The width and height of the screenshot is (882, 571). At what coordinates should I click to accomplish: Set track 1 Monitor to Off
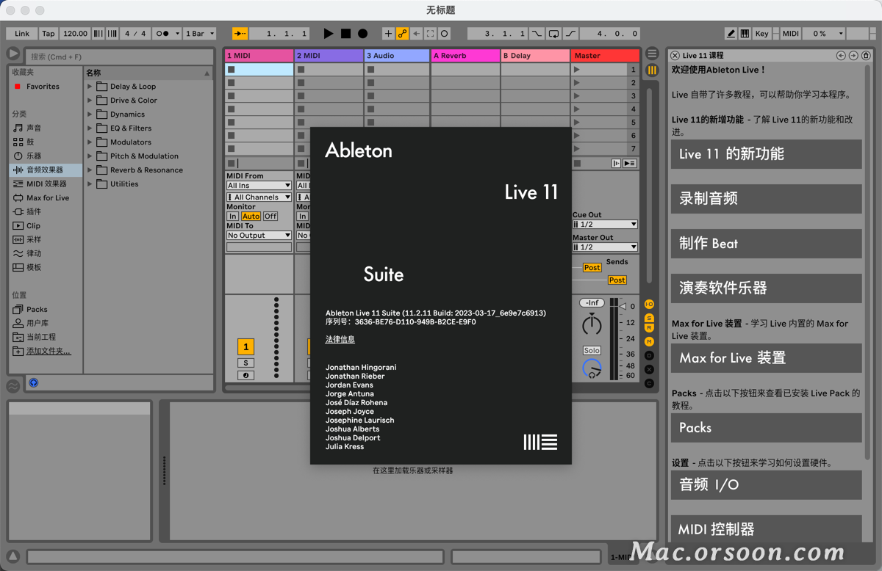270,217
